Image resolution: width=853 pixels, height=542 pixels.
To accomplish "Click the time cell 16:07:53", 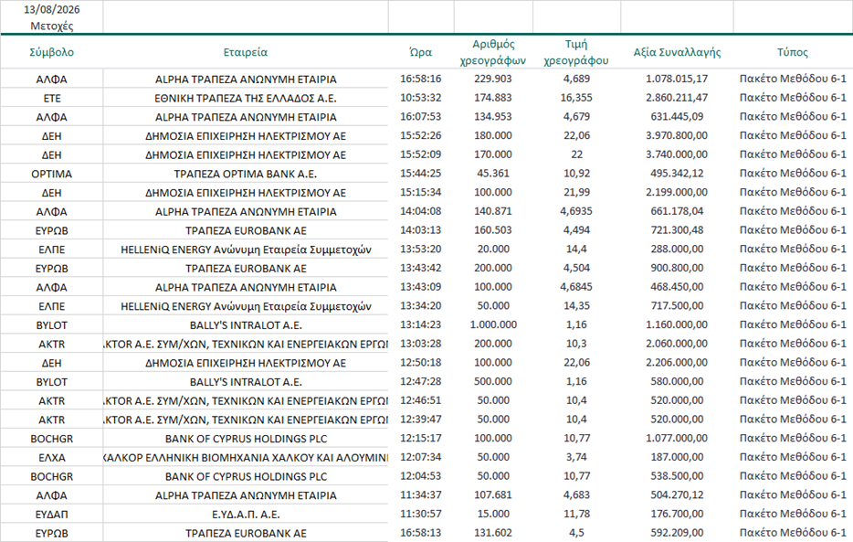I will tap(420, 117).
